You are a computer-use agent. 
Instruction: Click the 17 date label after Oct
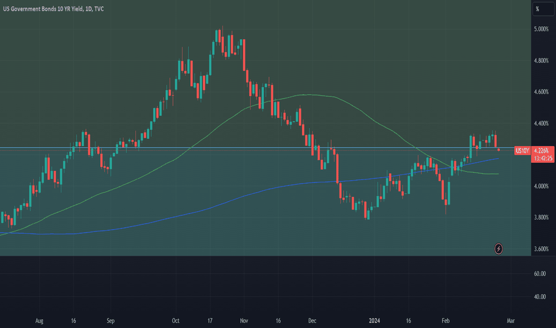point(210,321)
